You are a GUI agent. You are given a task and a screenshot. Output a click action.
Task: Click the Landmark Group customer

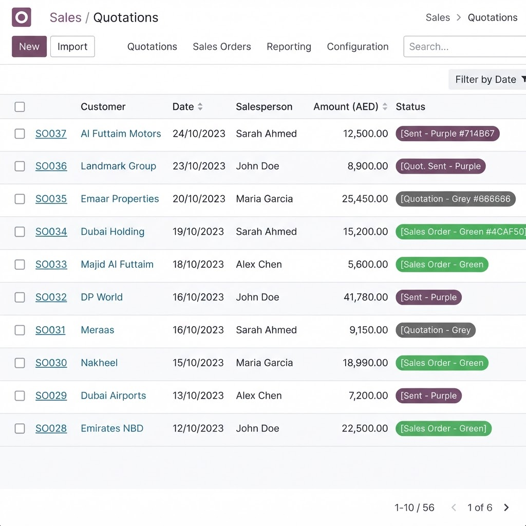[119, 166]
